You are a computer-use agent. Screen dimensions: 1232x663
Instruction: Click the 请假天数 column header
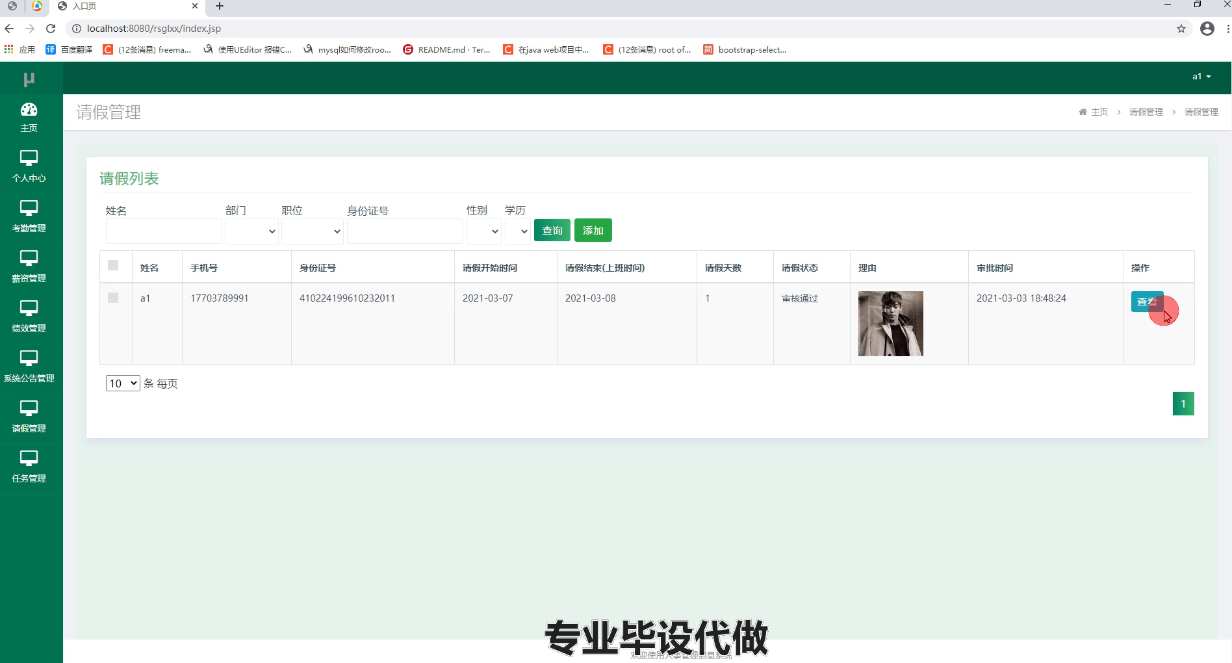(723, 268)
